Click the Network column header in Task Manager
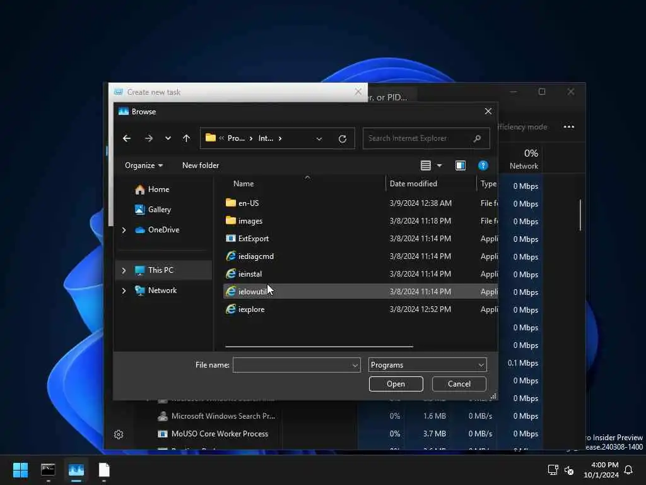 click(524, 160)
